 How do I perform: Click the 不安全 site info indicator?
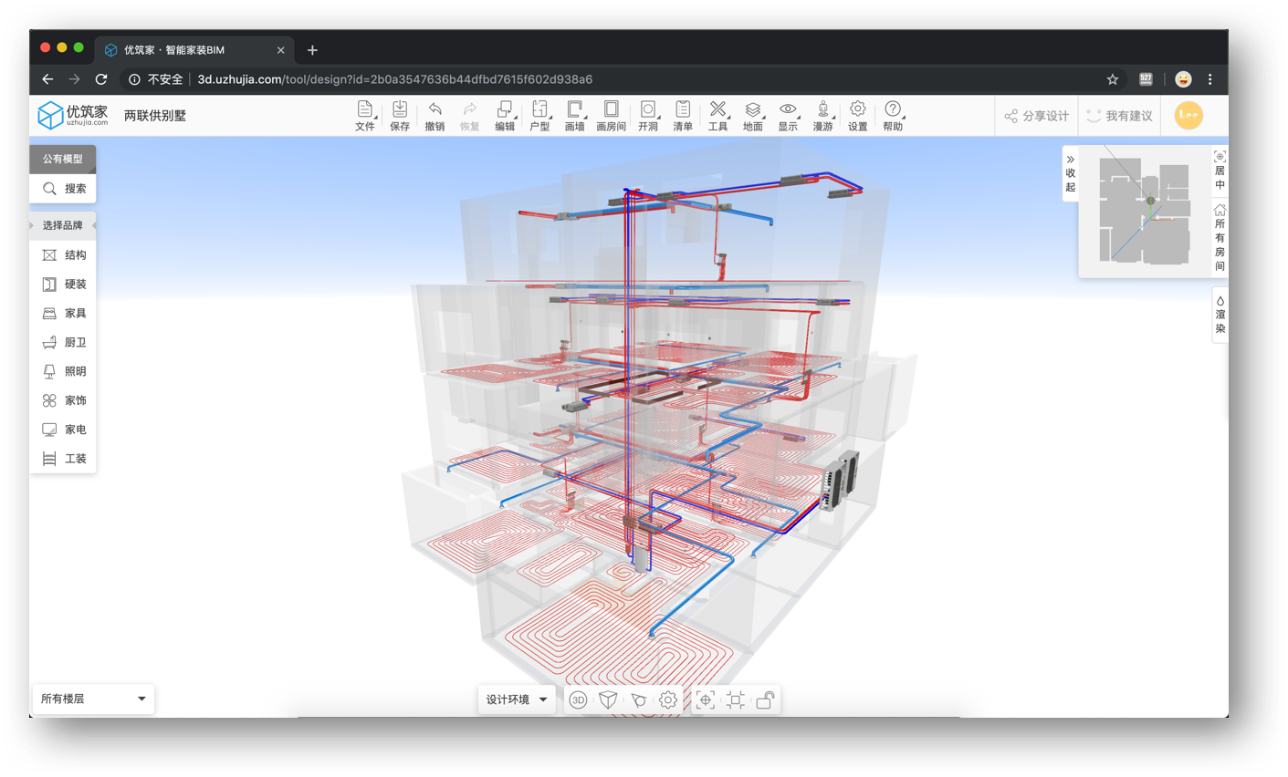pyautogui.click(x=156, y=79)
